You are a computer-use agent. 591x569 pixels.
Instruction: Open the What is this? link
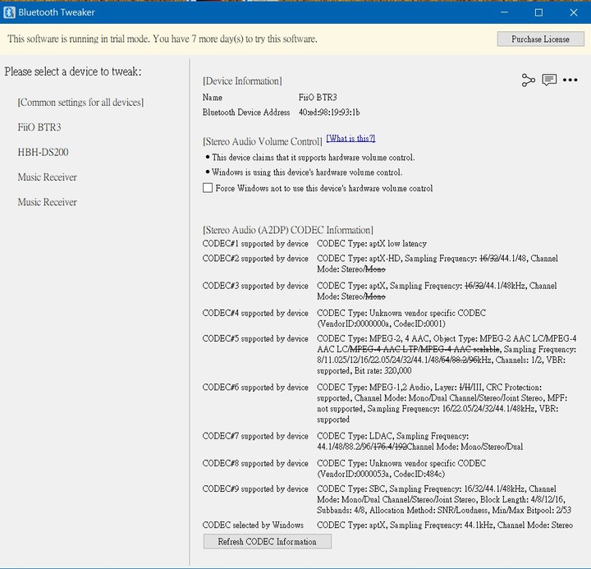tap(350, 139)
